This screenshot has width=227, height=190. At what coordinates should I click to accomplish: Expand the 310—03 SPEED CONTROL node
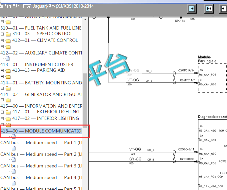pyautogui.click(x=2, y=34)
